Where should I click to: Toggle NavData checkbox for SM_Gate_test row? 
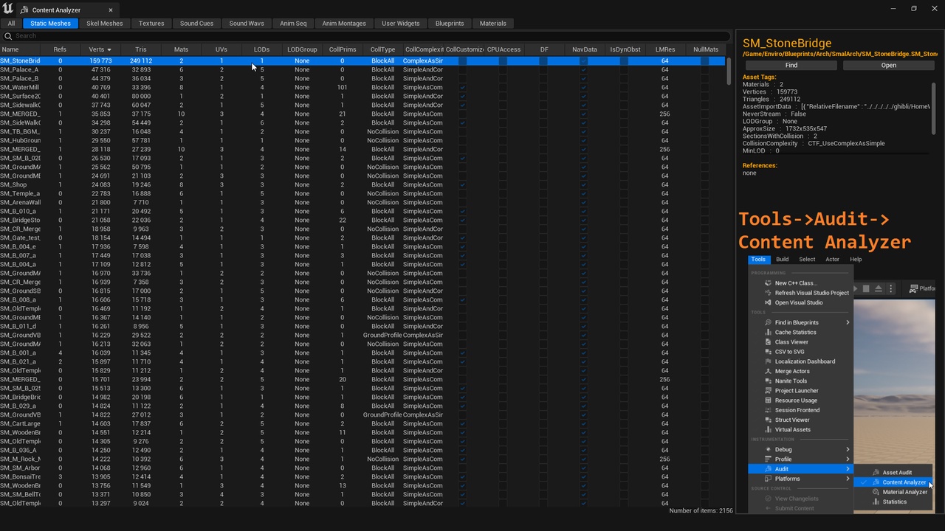[584, 237]
